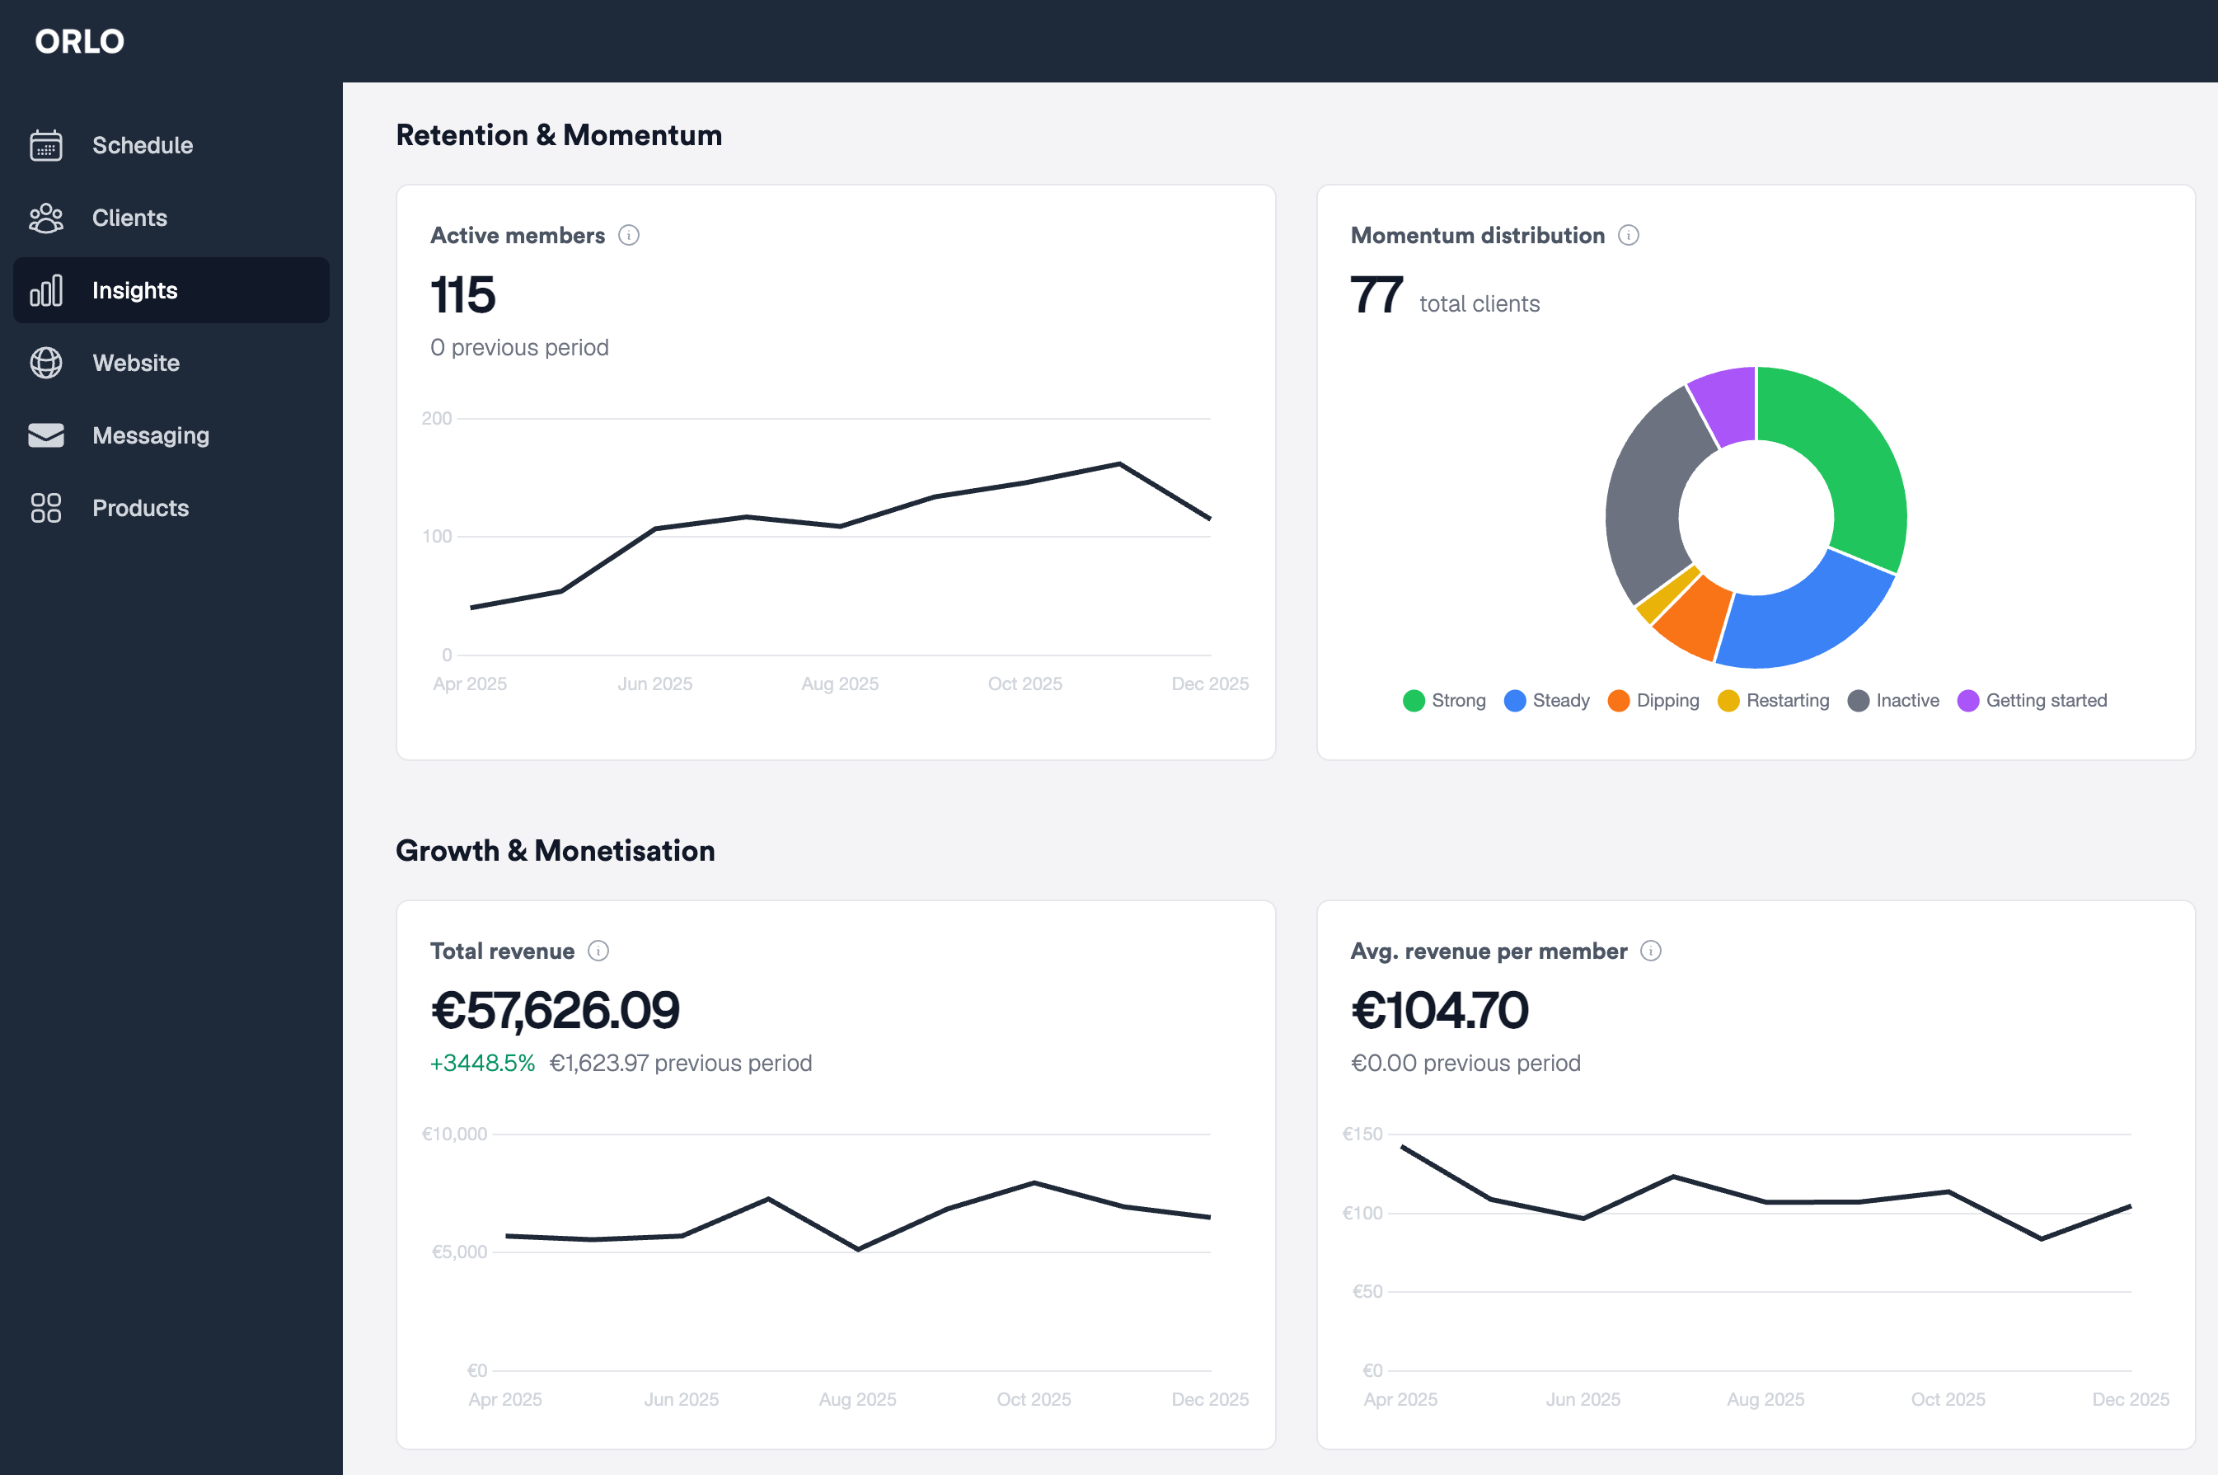
Task: Toggle Getting started legend entry
Action: pos(2032,701)
